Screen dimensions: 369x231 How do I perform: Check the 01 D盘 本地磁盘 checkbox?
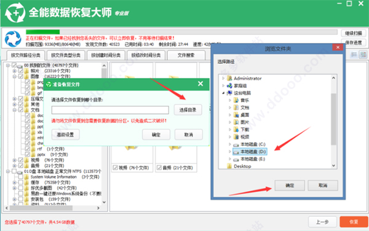[14, 171]
